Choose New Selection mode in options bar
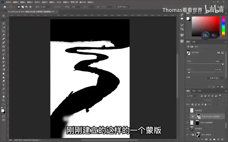Viewport: 228px width, 142px height. [x=19, y=7]
